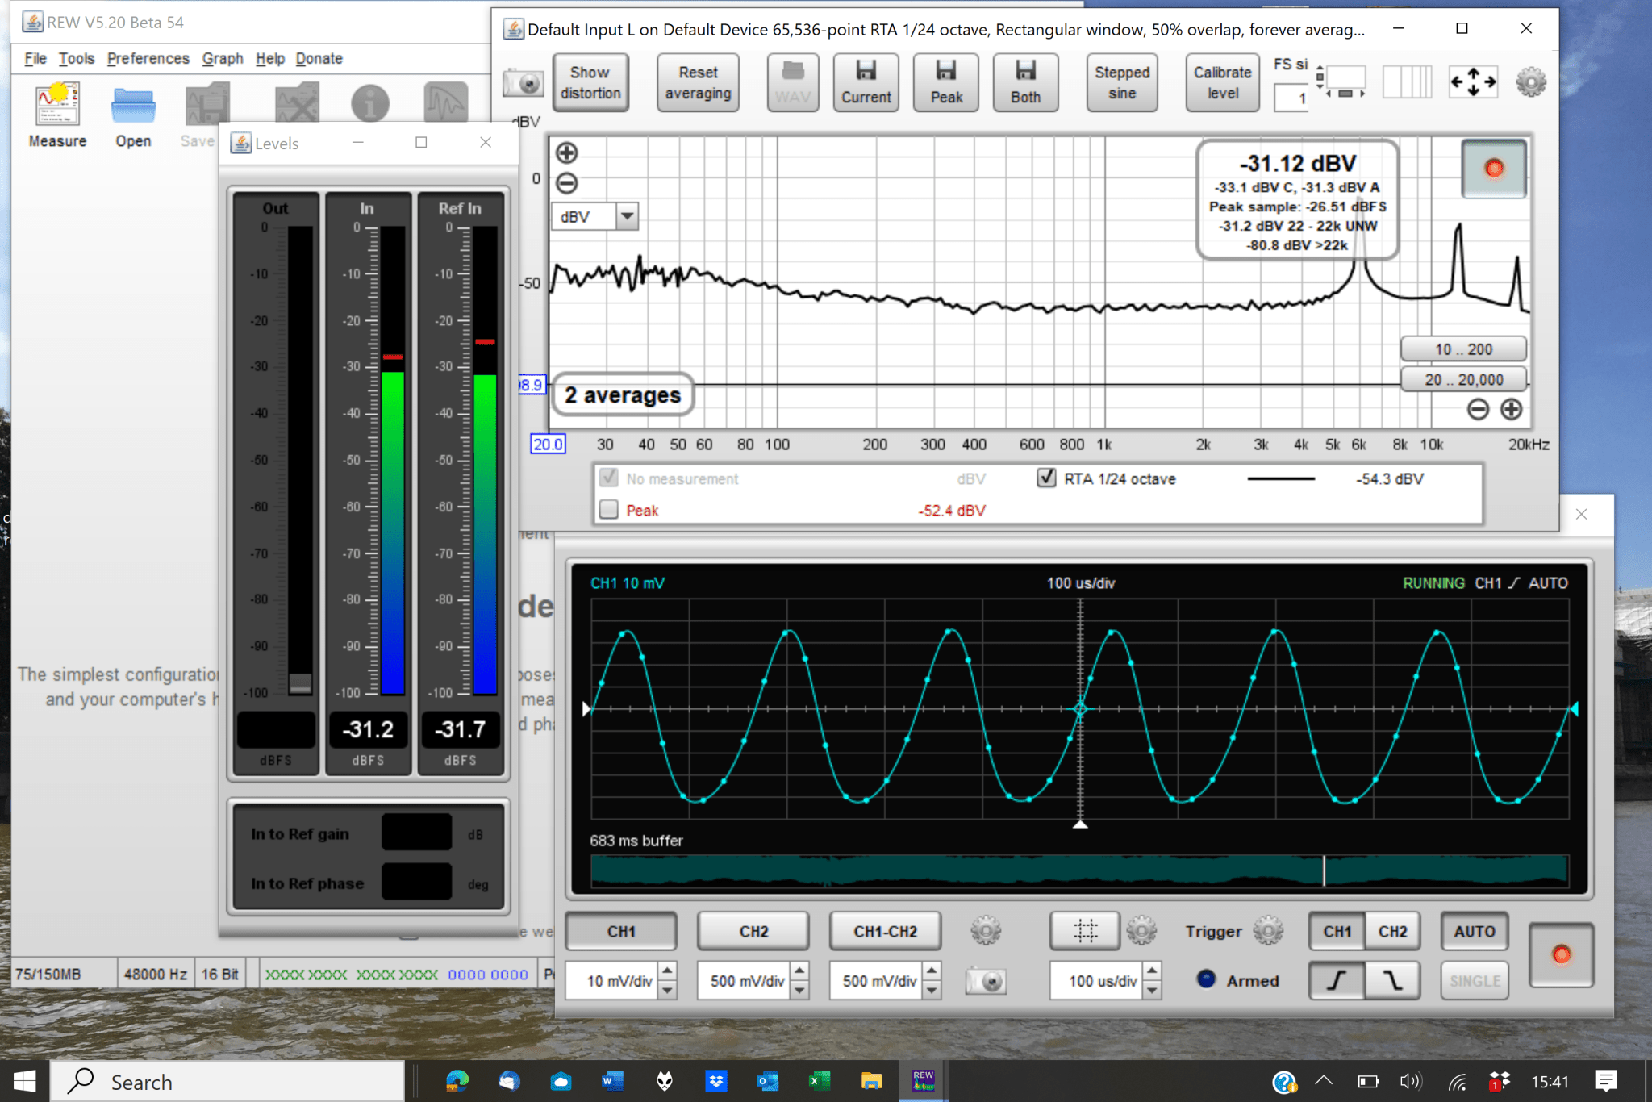Screen dimensions: 1652x1102
Task: Click Show distortion button
Action: [x=590, y=83]
